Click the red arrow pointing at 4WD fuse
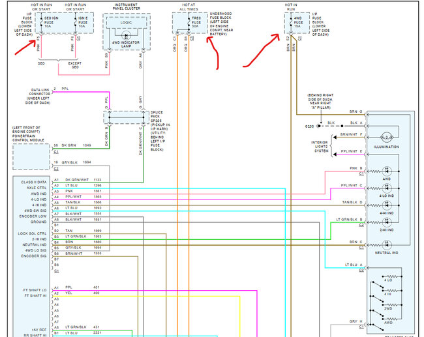The height and width of the screenshot is (337, 424). point(262,52)
